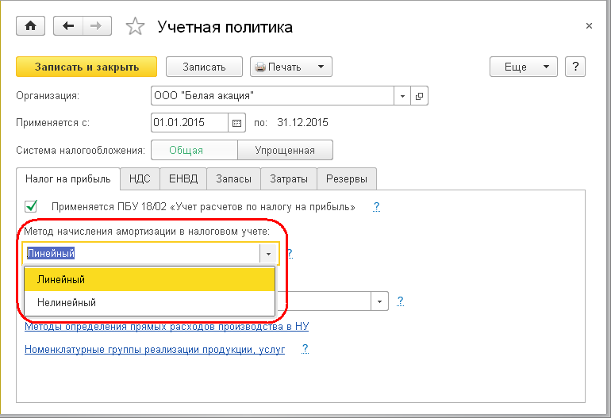Click the amortization method field Линейный
Image resolution: width=611 pixels, height=418 pixels.
(143, 254)
